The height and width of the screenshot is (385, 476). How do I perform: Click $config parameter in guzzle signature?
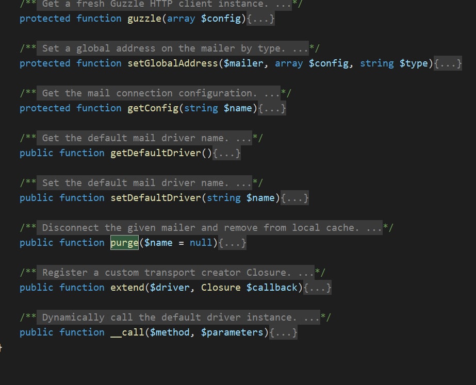(x=221, y=19)
